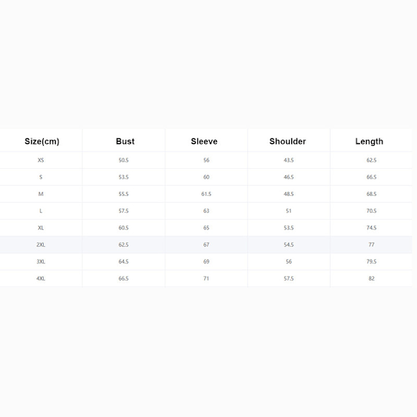Click the Bust column header

(125, 141)
